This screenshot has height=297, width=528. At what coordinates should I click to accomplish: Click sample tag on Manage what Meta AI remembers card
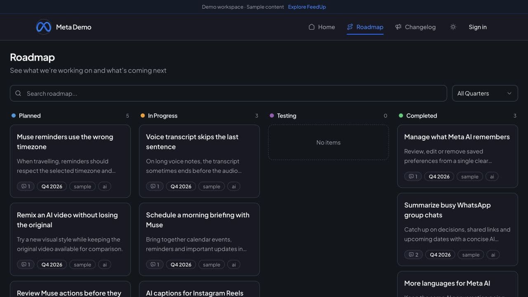pos(470,177)
